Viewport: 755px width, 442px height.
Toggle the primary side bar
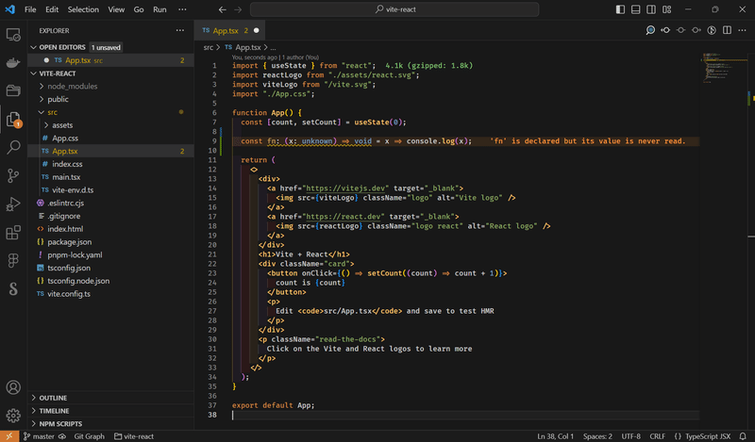pyautogui.click(x=620, y=9)
